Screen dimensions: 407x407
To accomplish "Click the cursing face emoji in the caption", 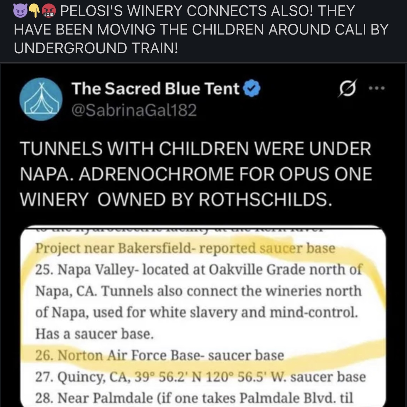I will 49,10.
